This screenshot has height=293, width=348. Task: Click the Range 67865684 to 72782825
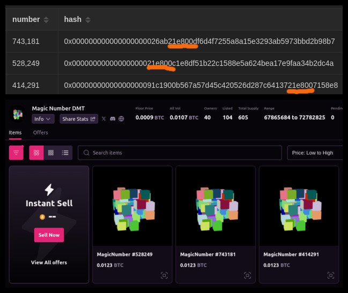[294, 117]
